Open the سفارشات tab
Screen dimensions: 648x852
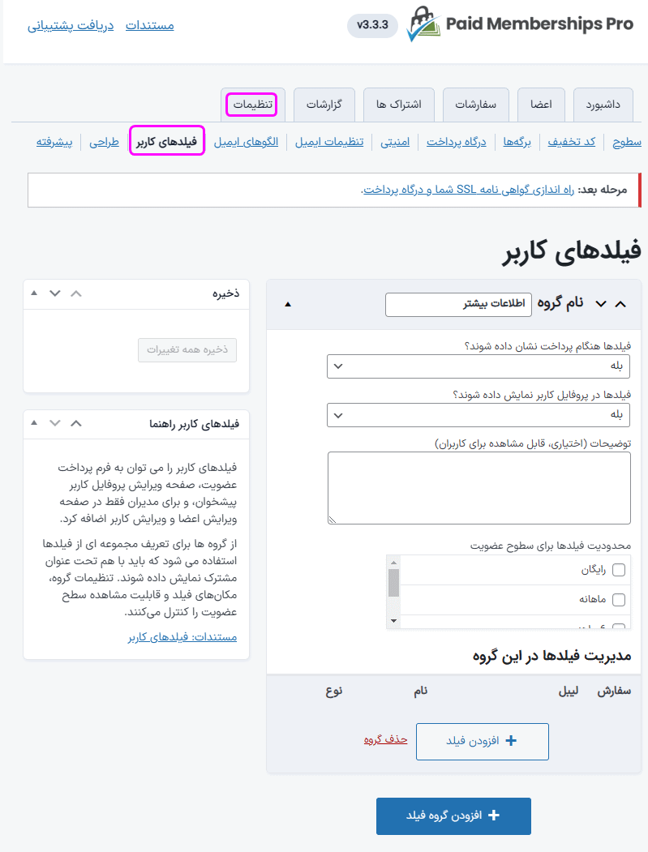click(476, 105)
